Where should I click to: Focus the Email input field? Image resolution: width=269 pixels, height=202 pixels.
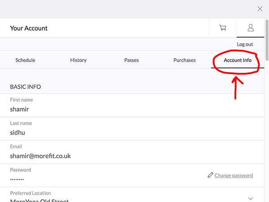click(x=90, y=156)
